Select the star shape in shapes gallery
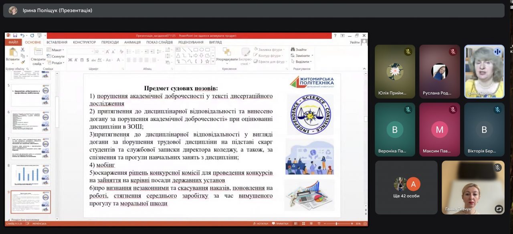 [207, 61]
